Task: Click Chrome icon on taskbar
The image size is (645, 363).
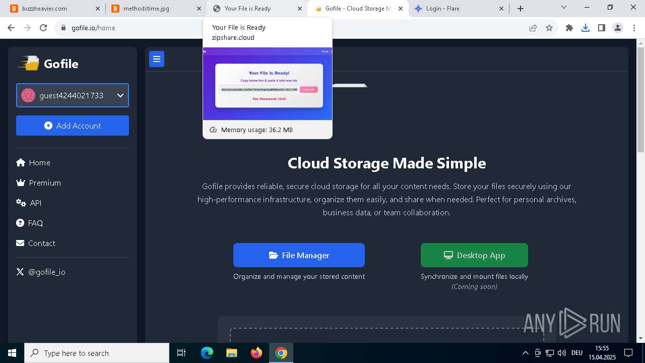Action: 281,353
